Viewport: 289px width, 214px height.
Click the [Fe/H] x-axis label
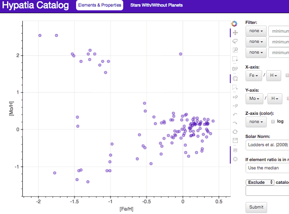[127, 209]
